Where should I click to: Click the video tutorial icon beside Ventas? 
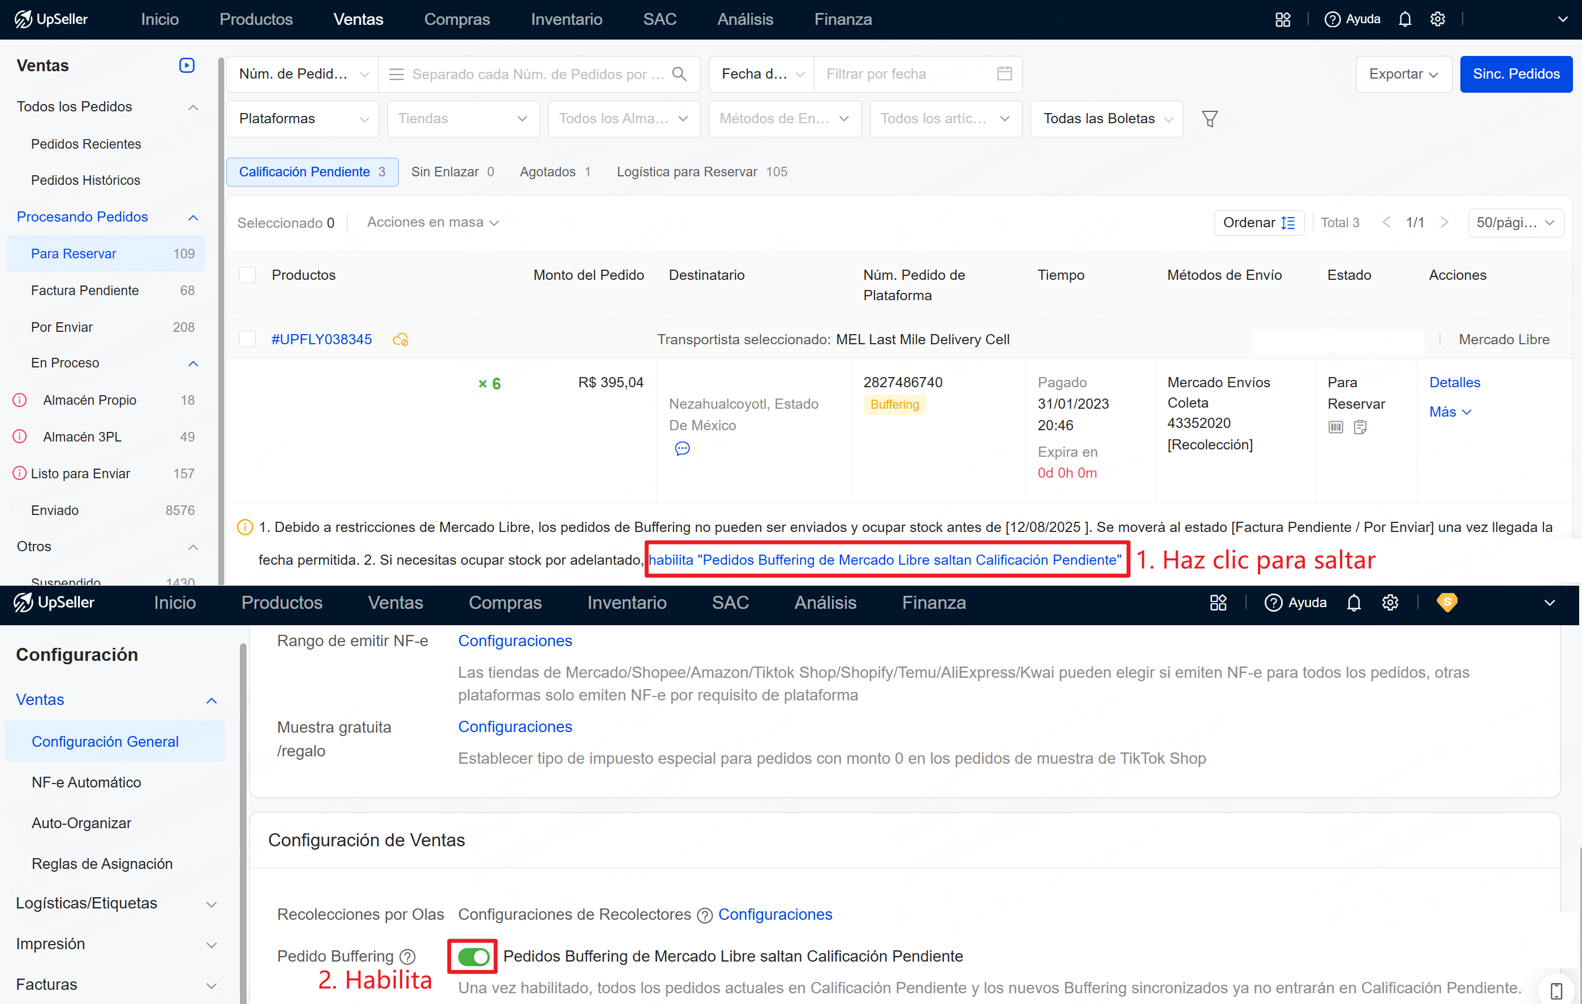pyautogui.click(x=187, y=65)
